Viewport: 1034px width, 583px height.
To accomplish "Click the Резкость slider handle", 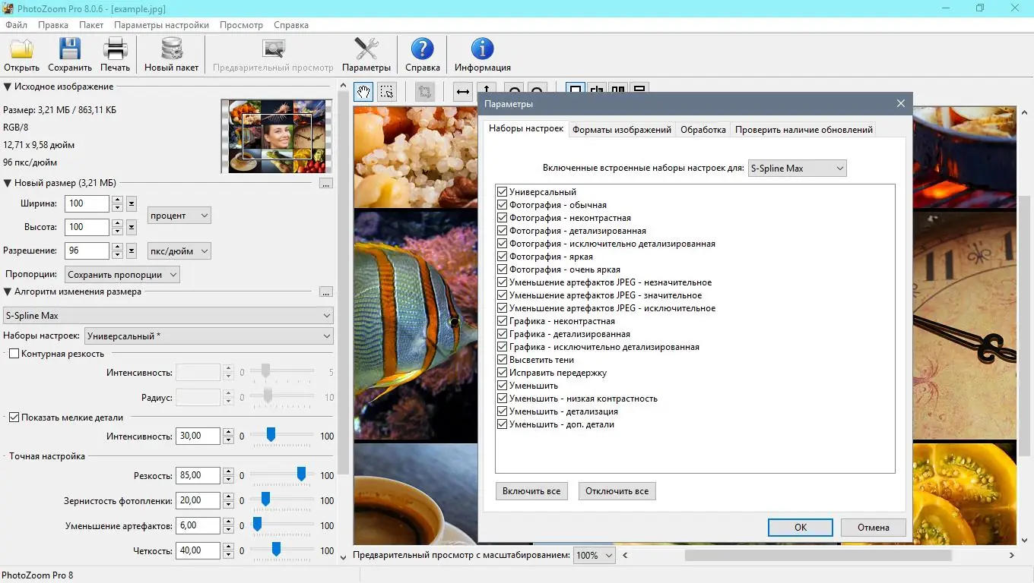I will 301,474.
